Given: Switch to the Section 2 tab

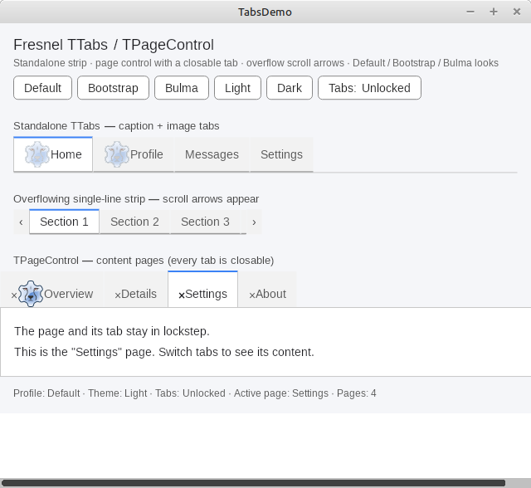Looking at the screenshot, I should tap(134, 222).
